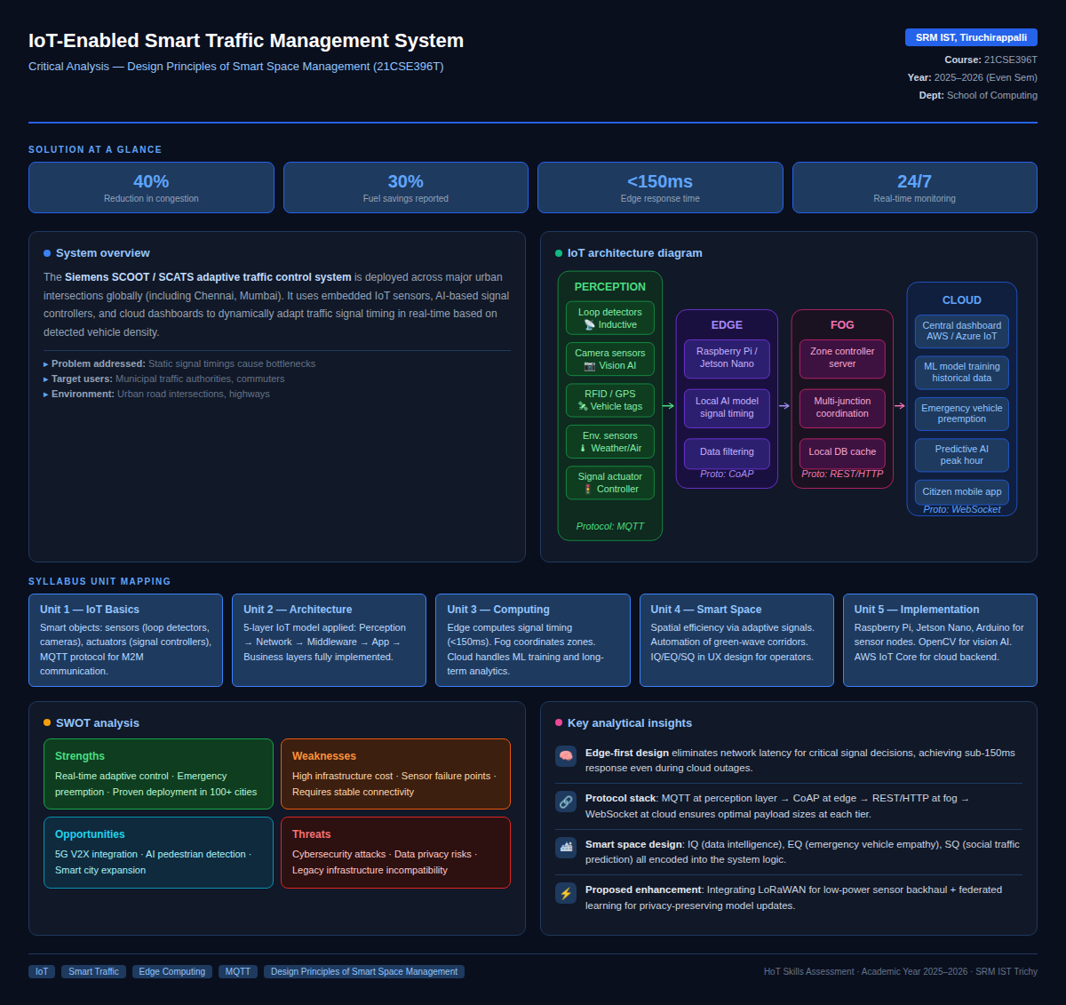Select the Unit 2 — Architecture card
This screenshot has width=1066, height=1005.
pyautogui.click(x=330, y=640)
